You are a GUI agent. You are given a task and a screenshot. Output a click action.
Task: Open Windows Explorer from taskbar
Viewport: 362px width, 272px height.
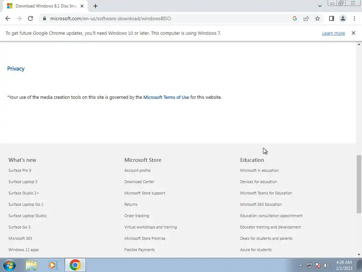[x=31, y=265]
